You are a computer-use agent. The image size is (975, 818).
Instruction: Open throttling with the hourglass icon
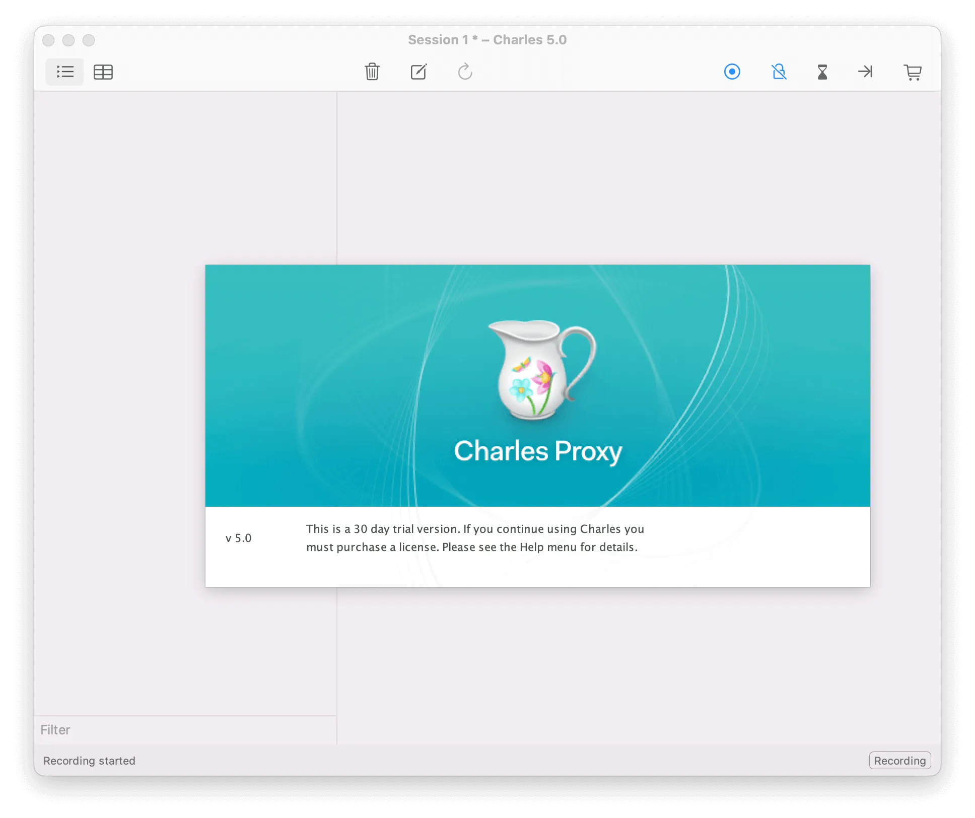(822, 72)
